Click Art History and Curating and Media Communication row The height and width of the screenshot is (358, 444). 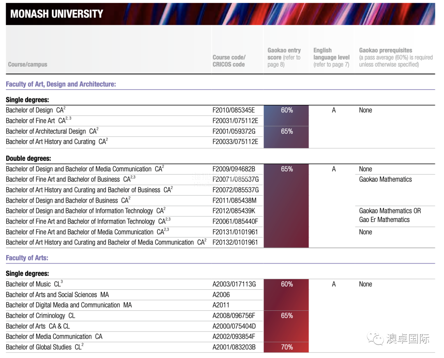[106, 242]
